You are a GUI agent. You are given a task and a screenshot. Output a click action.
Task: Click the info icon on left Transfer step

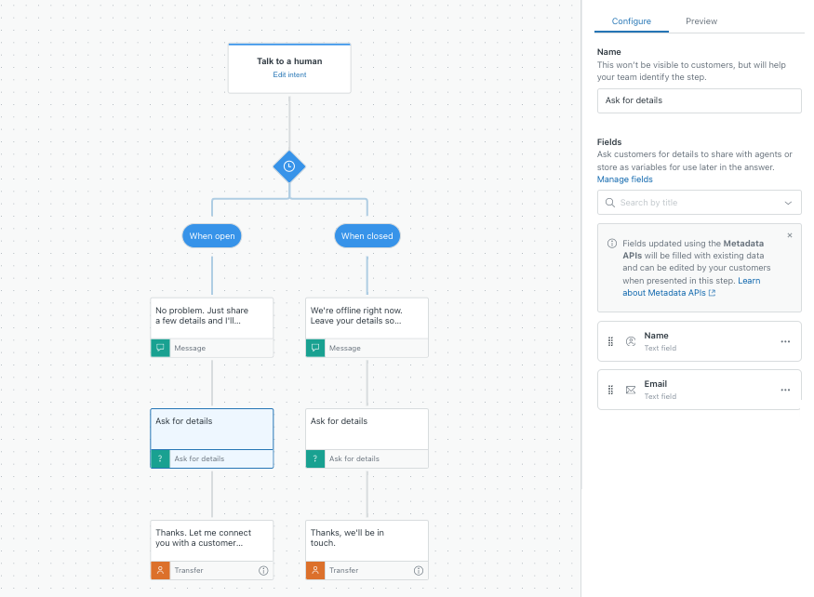point(263,570)
